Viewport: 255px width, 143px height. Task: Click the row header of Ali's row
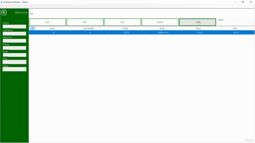click(32, 33)
